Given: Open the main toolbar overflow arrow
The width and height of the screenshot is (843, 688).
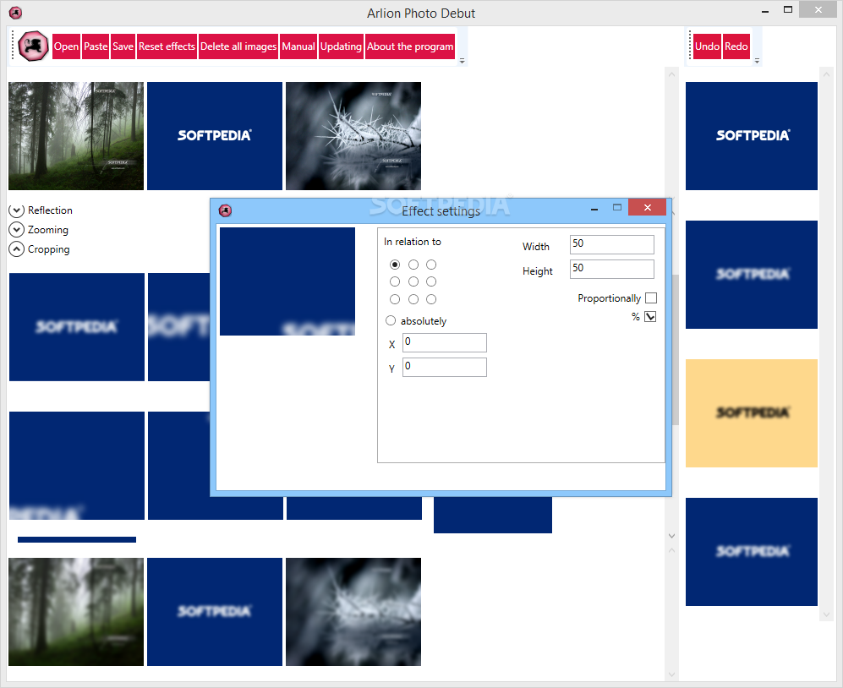Looking at the screenshot, I should click(463, 61).
